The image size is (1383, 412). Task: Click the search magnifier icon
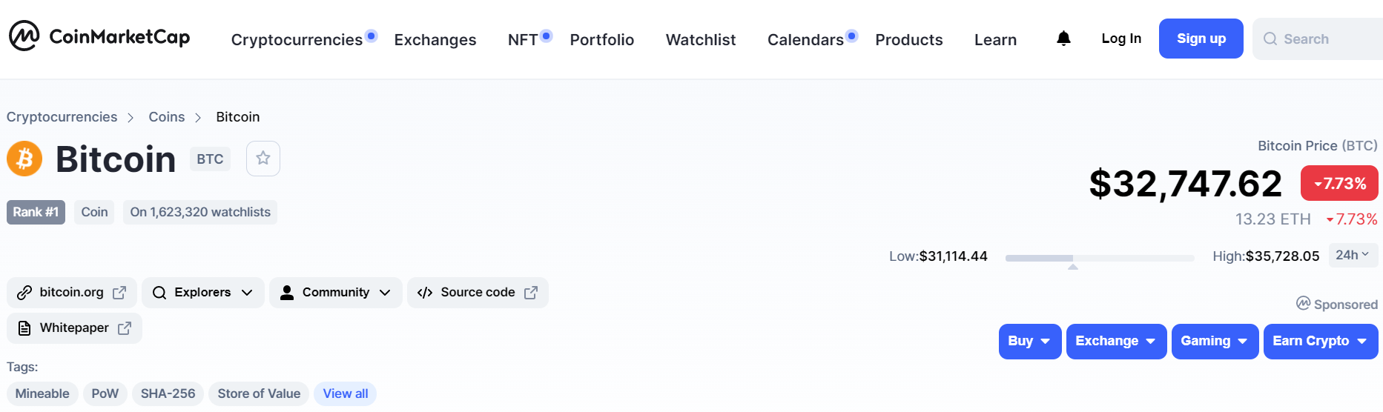(x=1270, y=39)
